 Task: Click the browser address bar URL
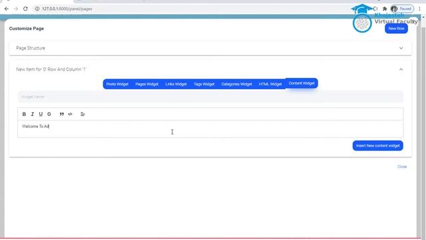tap(67, 9)
